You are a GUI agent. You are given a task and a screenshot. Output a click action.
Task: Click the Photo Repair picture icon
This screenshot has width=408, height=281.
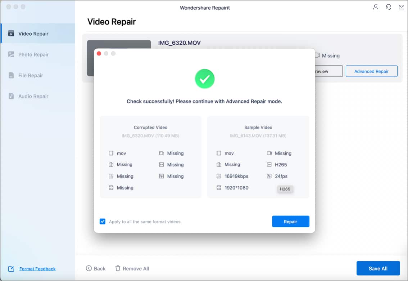tap(12, 54)
